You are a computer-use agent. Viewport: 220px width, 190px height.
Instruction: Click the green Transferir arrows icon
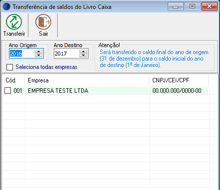tap(14, 22)
